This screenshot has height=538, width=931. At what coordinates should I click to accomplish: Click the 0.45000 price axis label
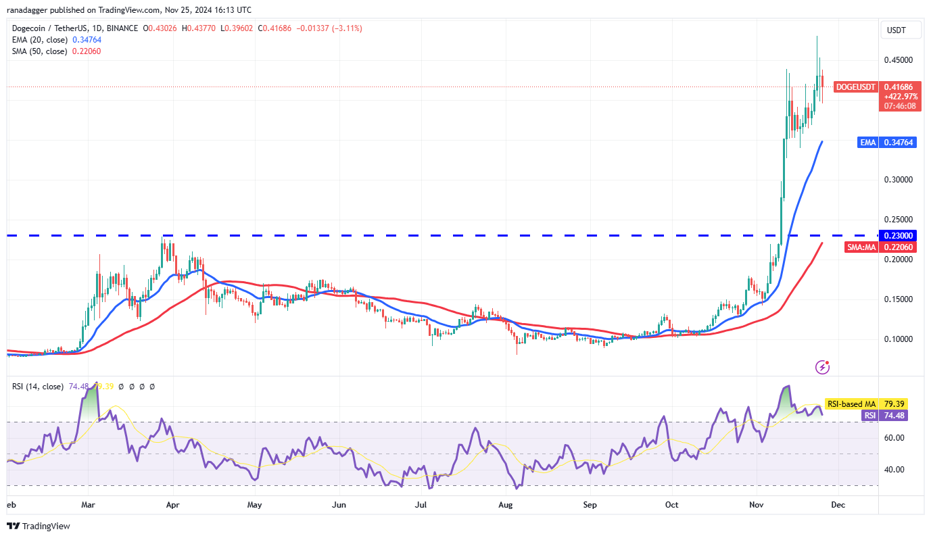coord(899,60)
